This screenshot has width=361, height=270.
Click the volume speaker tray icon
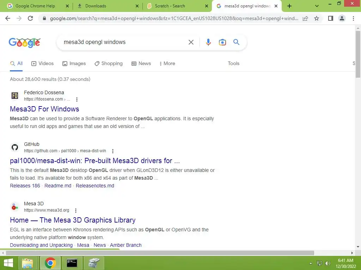(x=328, y=263)
